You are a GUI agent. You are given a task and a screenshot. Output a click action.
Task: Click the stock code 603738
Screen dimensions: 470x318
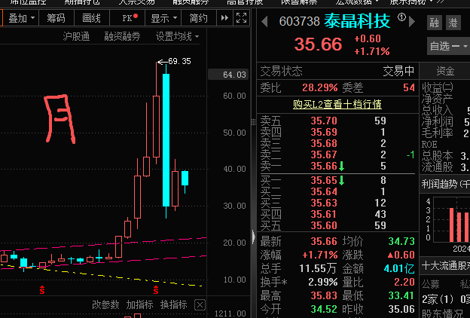(300, 22)
